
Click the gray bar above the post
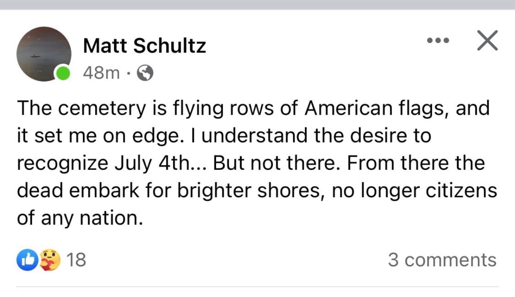tap(257, 5)
